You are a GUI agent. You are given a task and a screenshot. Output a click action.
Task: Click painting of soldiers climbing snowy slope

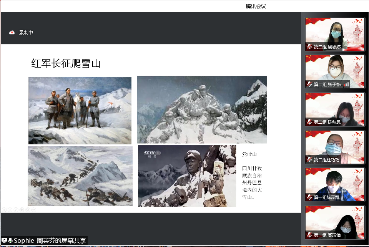(x=80, y=176)
